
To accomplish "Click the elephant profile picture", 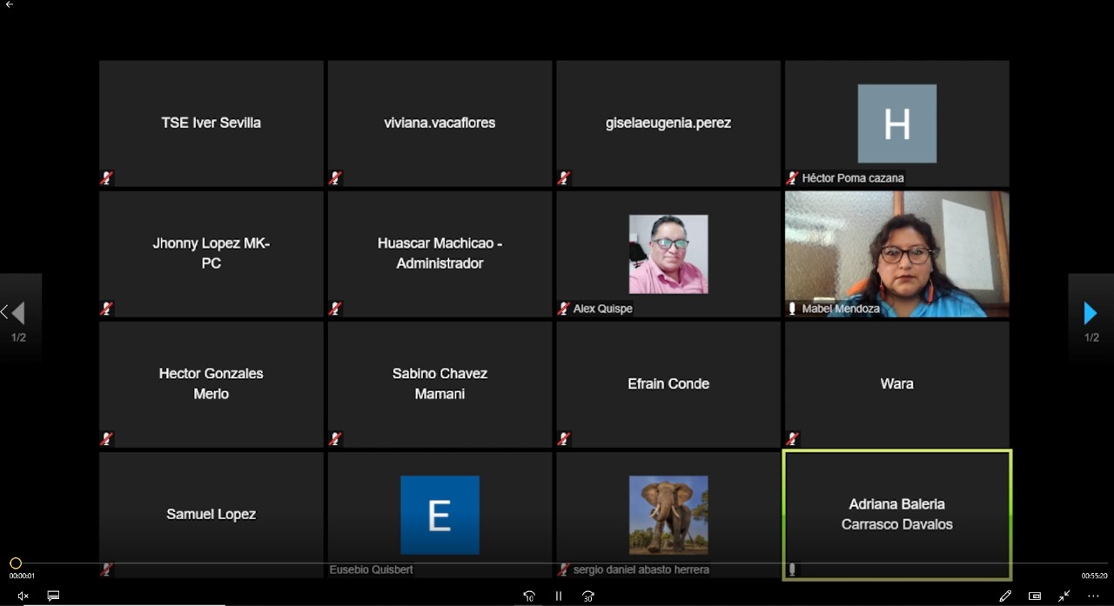I will [668, 515].
